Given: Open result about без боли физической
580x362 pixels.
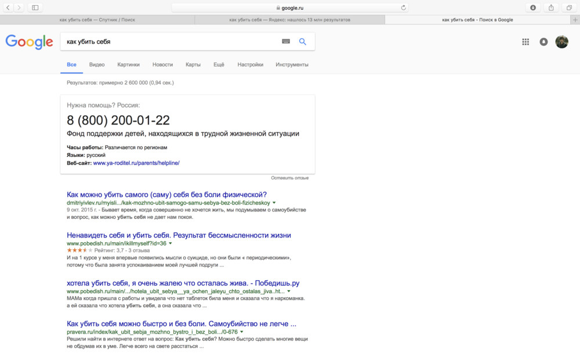Looking at the screenshot, I should click(x=166, y=195).
